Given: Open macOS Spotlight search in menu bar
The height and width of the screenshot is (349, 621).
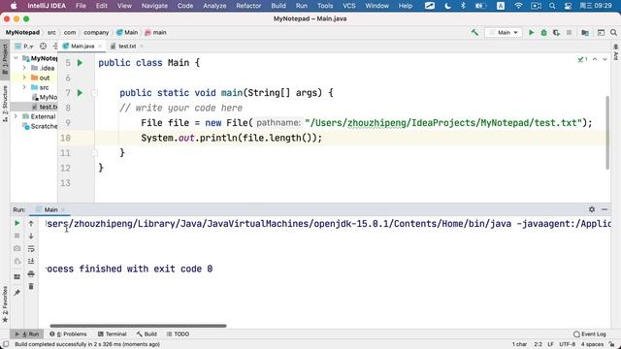Looking at the screenshot, I should (552, 6).
